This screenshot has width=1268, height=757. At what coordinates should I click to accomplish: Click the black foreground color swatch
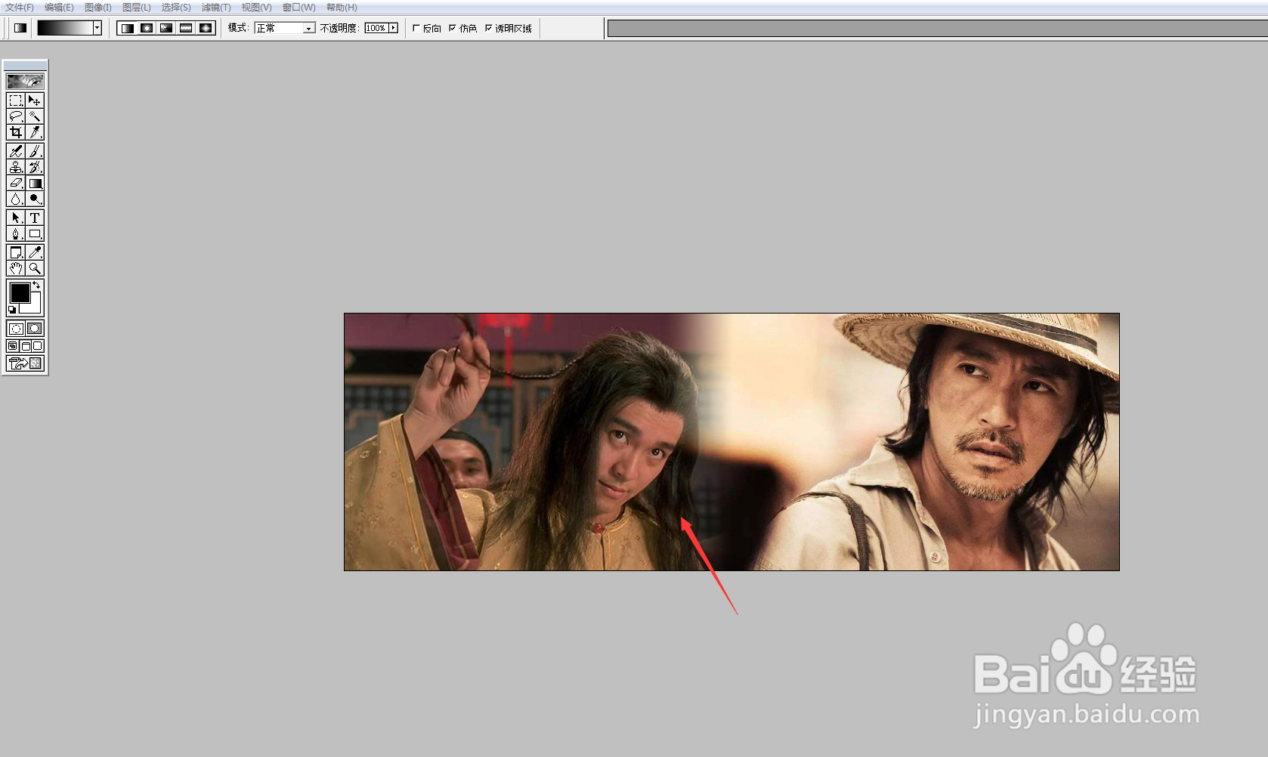click(20, 292)
